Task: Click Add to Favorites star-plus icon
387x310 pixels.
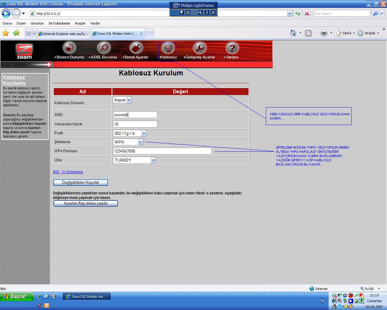Action: coord(16,33)
